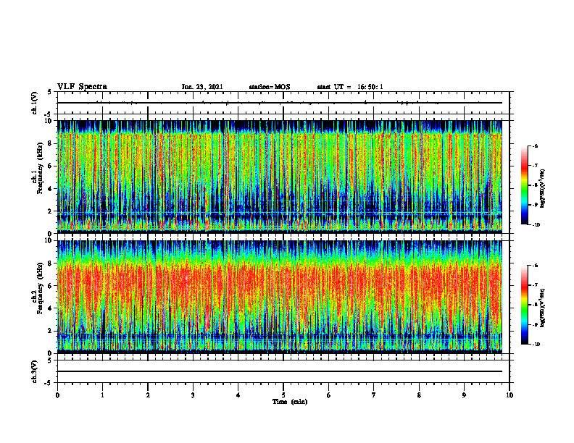
Task: Click the "station=MOS" header label
Action: 270,87
